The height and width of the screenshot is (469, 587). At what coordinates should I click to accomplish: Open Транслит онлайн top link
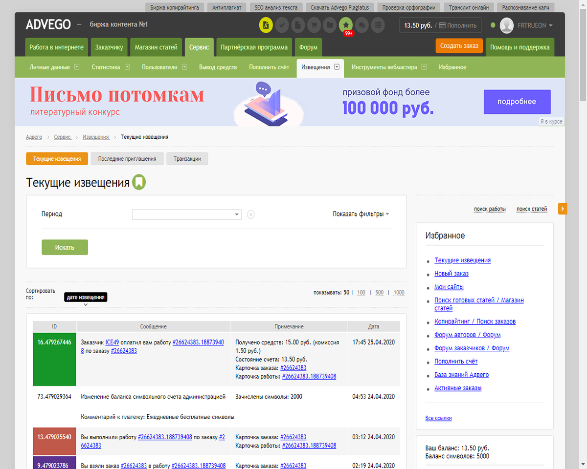coord(469,7)
